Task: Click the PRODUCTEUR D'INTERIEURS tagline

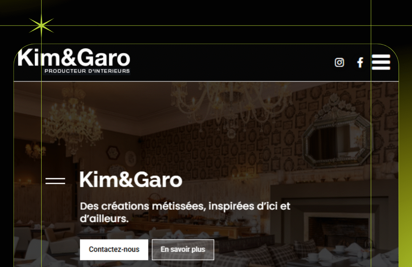Action: [87, 71]
